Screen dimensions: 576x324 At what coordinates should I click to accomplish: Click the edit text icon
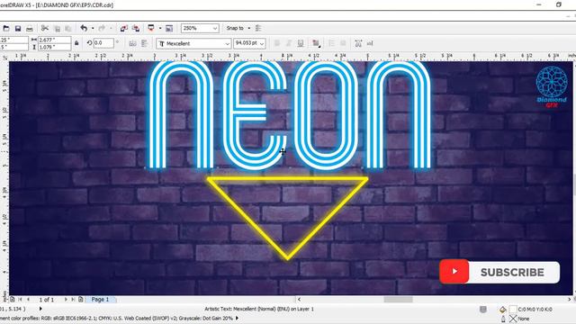[370, 43]
